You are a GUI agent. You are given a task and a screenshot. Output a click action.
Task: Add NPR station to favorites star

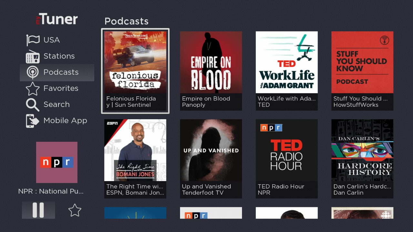pyautogui.click(x=75, y=210)
